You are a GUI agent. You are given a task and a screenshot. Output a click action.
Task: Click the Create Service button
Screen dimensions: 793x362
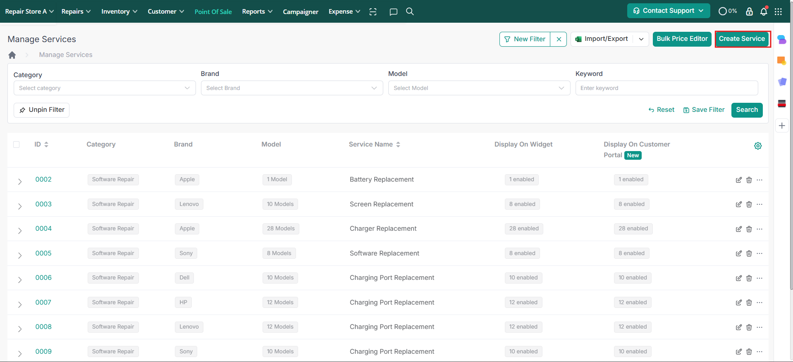point(742,39)
